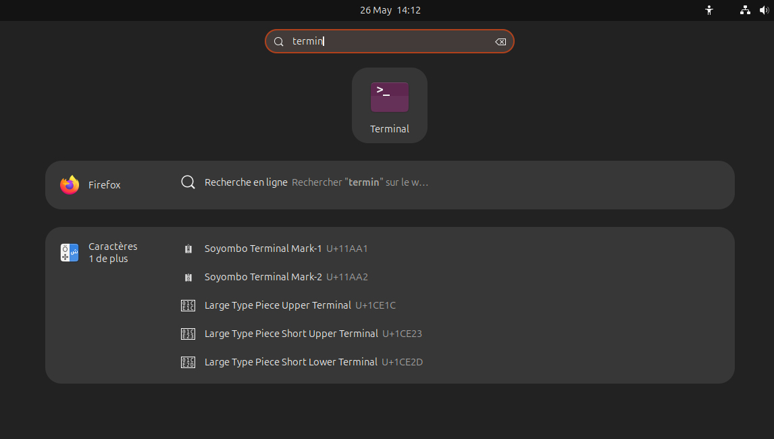Clear the search text with the backspace icon
The height and width of the screenshot is (439, 774).
(500, 42)
